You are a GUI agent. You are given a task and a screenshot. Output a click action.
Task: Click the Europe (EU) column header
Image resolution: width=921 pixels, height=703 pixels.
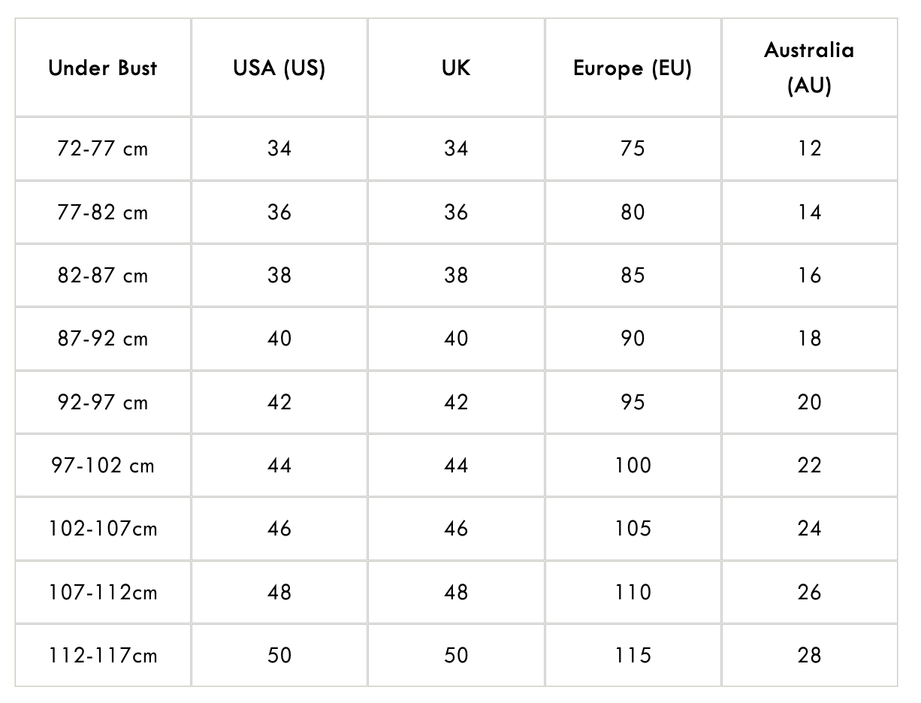pos(633,68)
